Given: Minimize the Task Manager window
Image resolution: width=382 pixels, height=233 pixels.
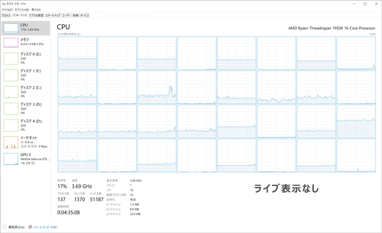Looking at the screenshot, I should [354, 4].
